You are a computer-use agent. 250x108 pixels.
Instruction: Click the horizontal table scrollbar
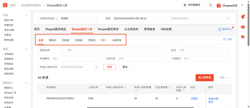click(140, 107)
